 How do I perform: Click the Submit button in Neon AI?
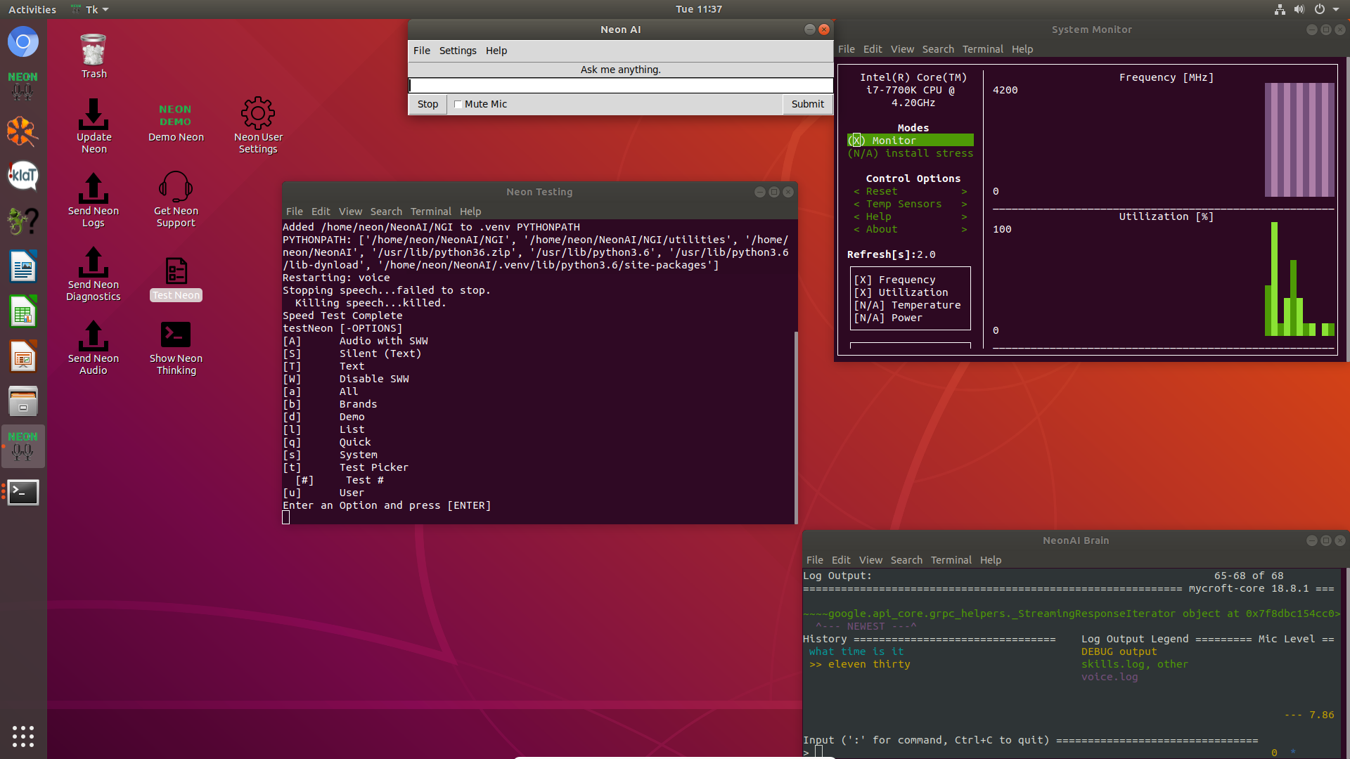coord(807,104)
